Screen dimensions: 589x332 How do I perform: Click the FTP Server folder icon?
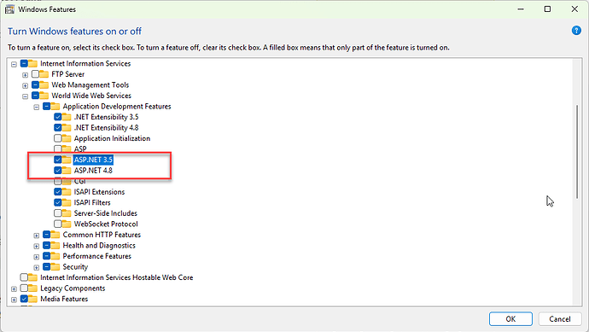pyautogui.click(x=44, y=74)
